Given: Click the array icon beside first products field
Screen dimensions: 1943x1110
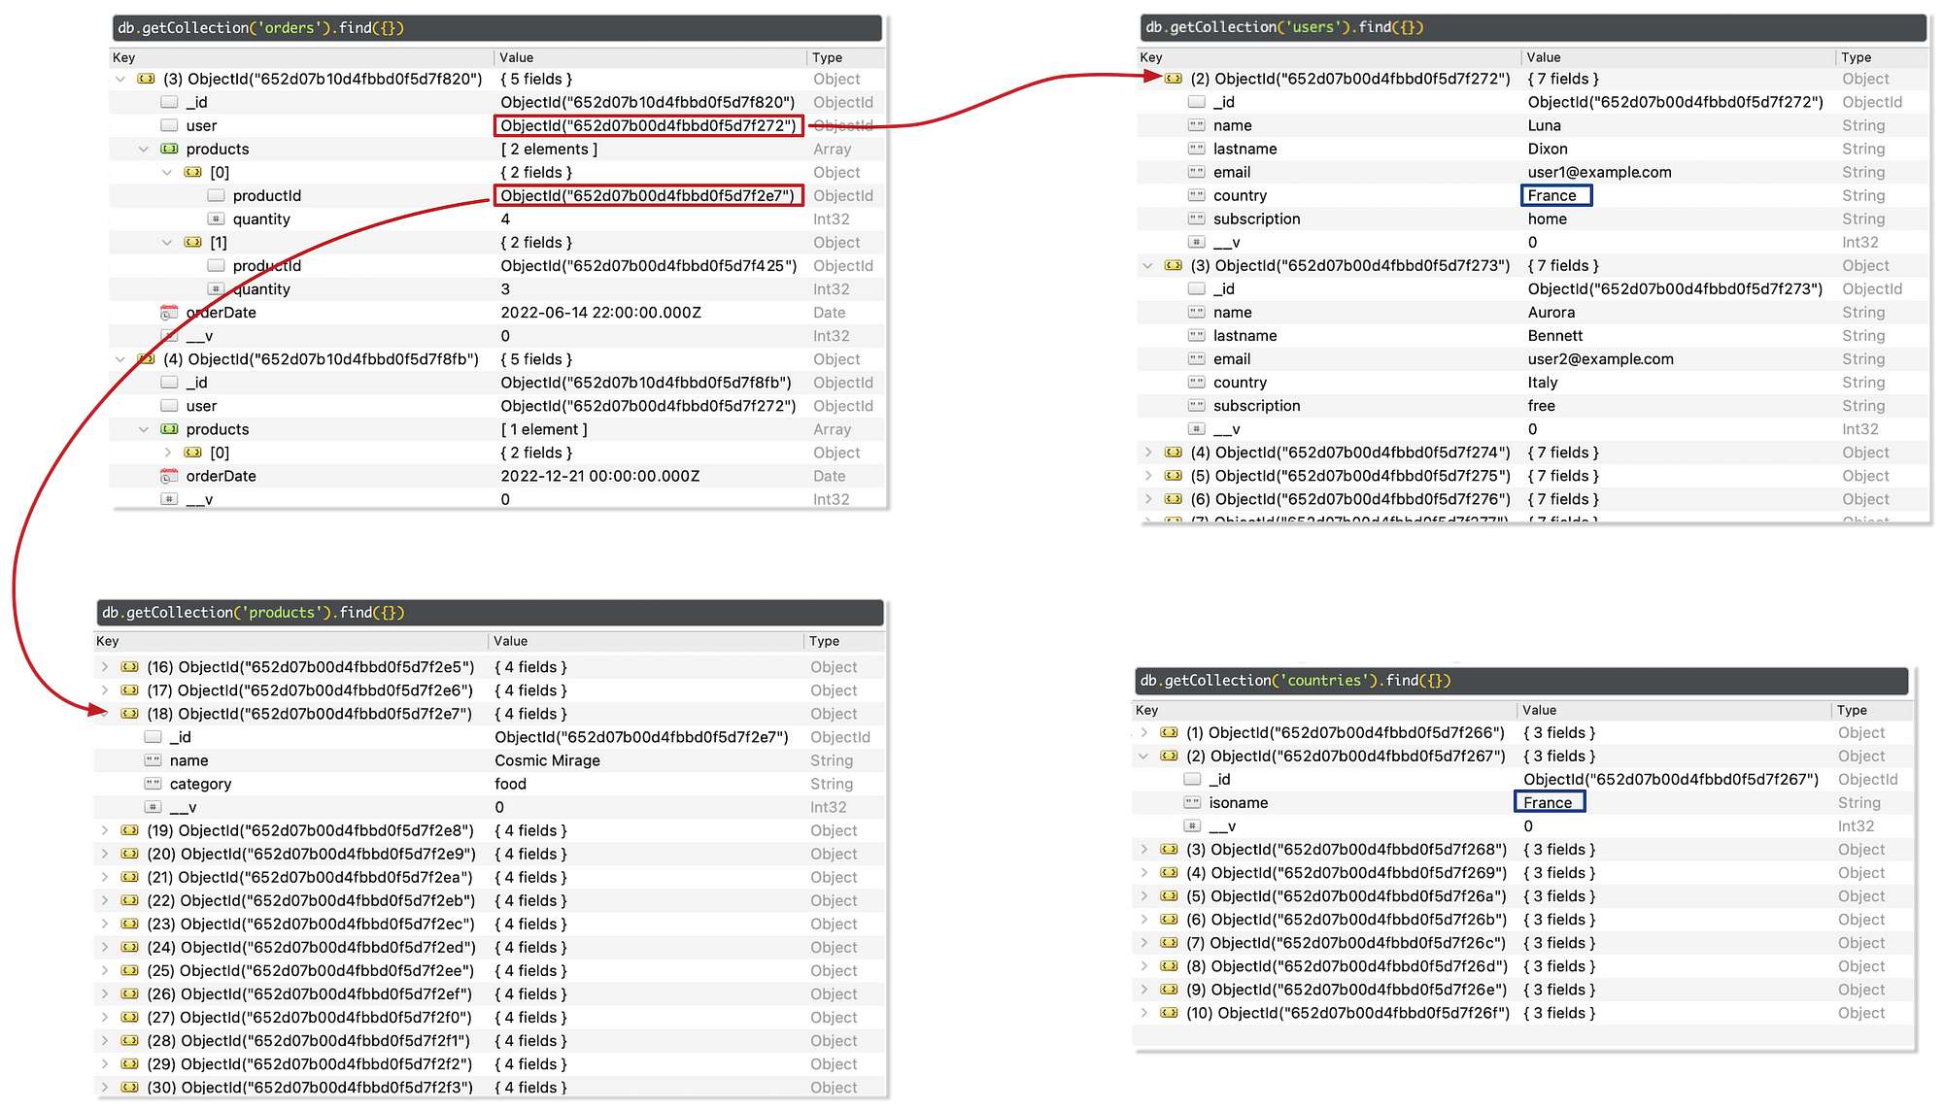Looking at the screenshot, I should coord(169,149).
